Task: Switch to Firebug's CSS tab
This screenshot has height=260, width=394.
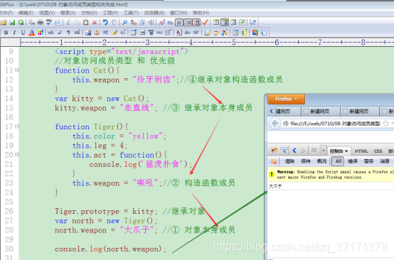Action: click(x=378, y=151)
